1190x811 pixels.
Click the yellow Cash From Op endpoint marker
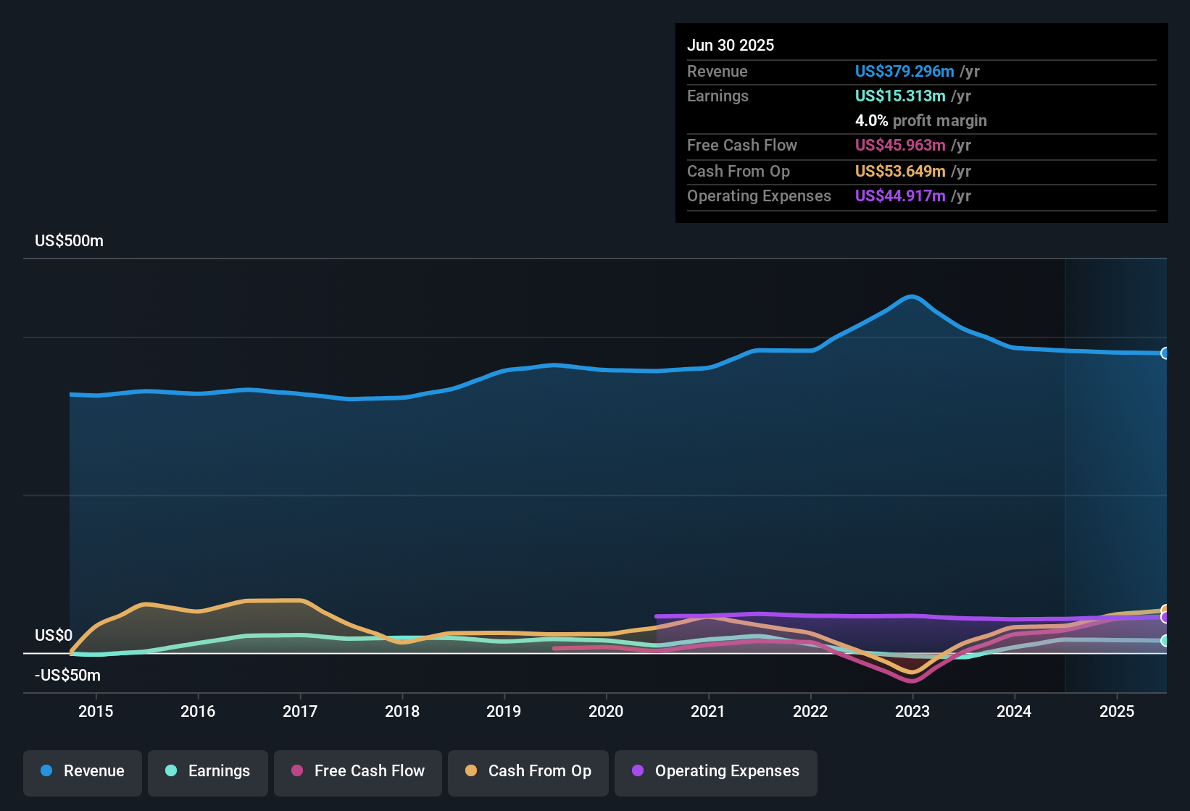[1164, 609]
